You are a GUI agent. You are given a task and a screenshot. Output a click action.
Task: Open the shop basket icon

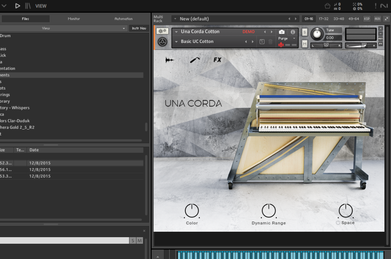(x=327, y=6)
